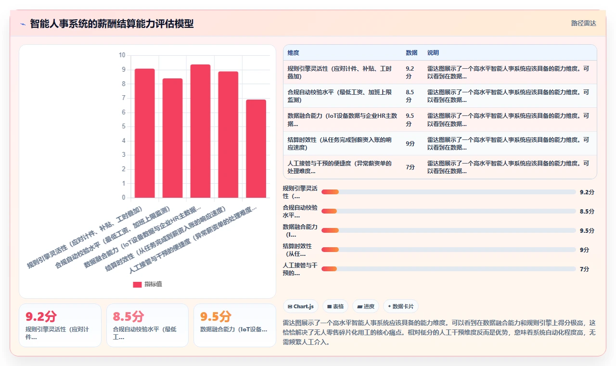Click the 8.5分 cell in the table
The image size is (616, 366).
pyautogui.click(x=411, y=96)
